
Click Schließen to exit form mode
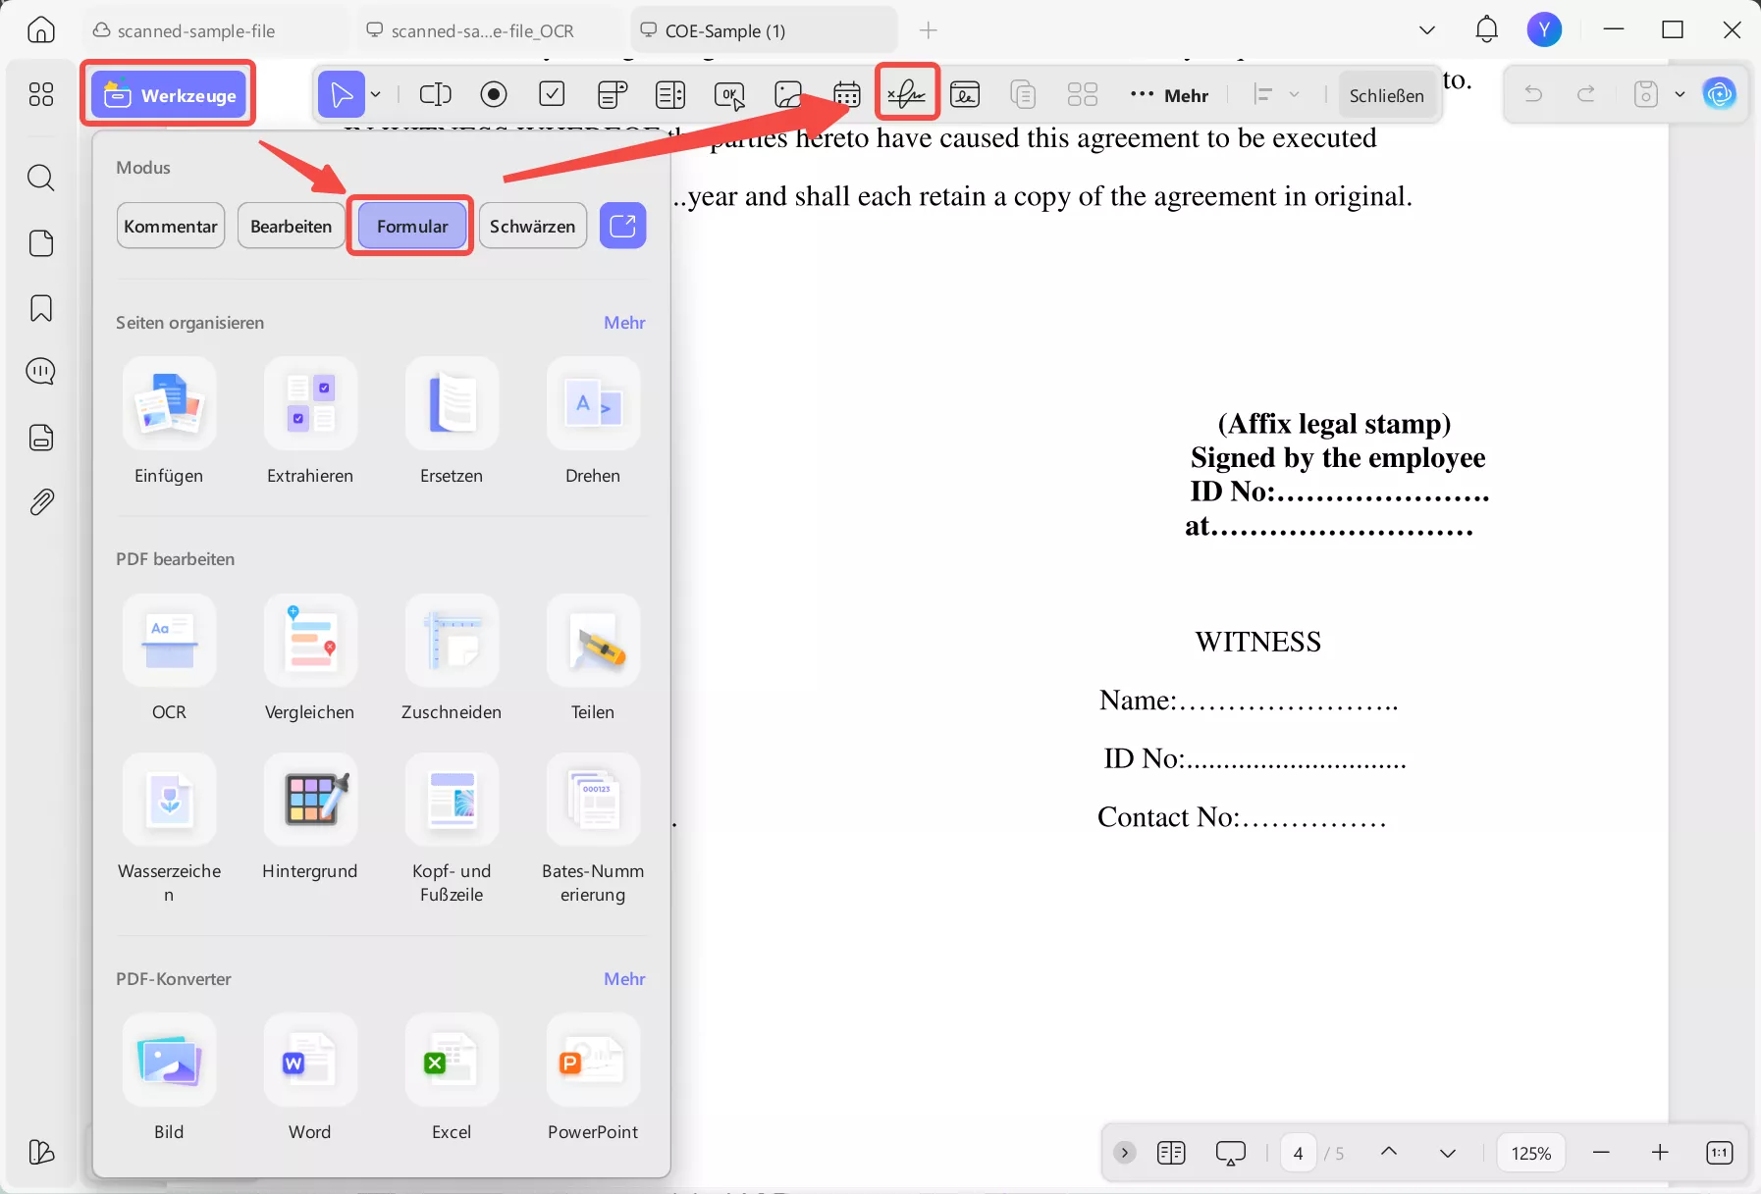[x=1387, y=94]
